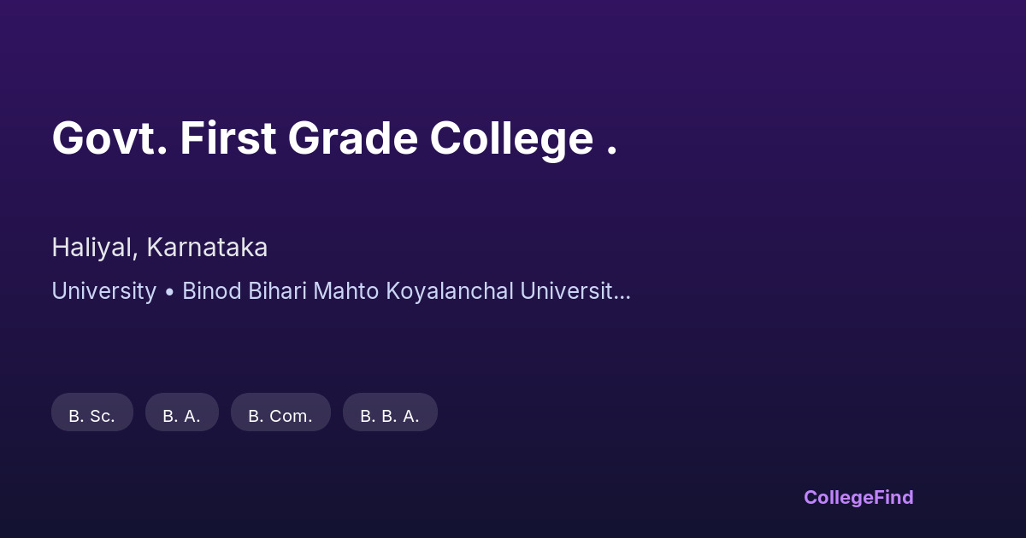Select the word College in title
The height and width of the screenshot is (538, 1026).
pos(511,138)
